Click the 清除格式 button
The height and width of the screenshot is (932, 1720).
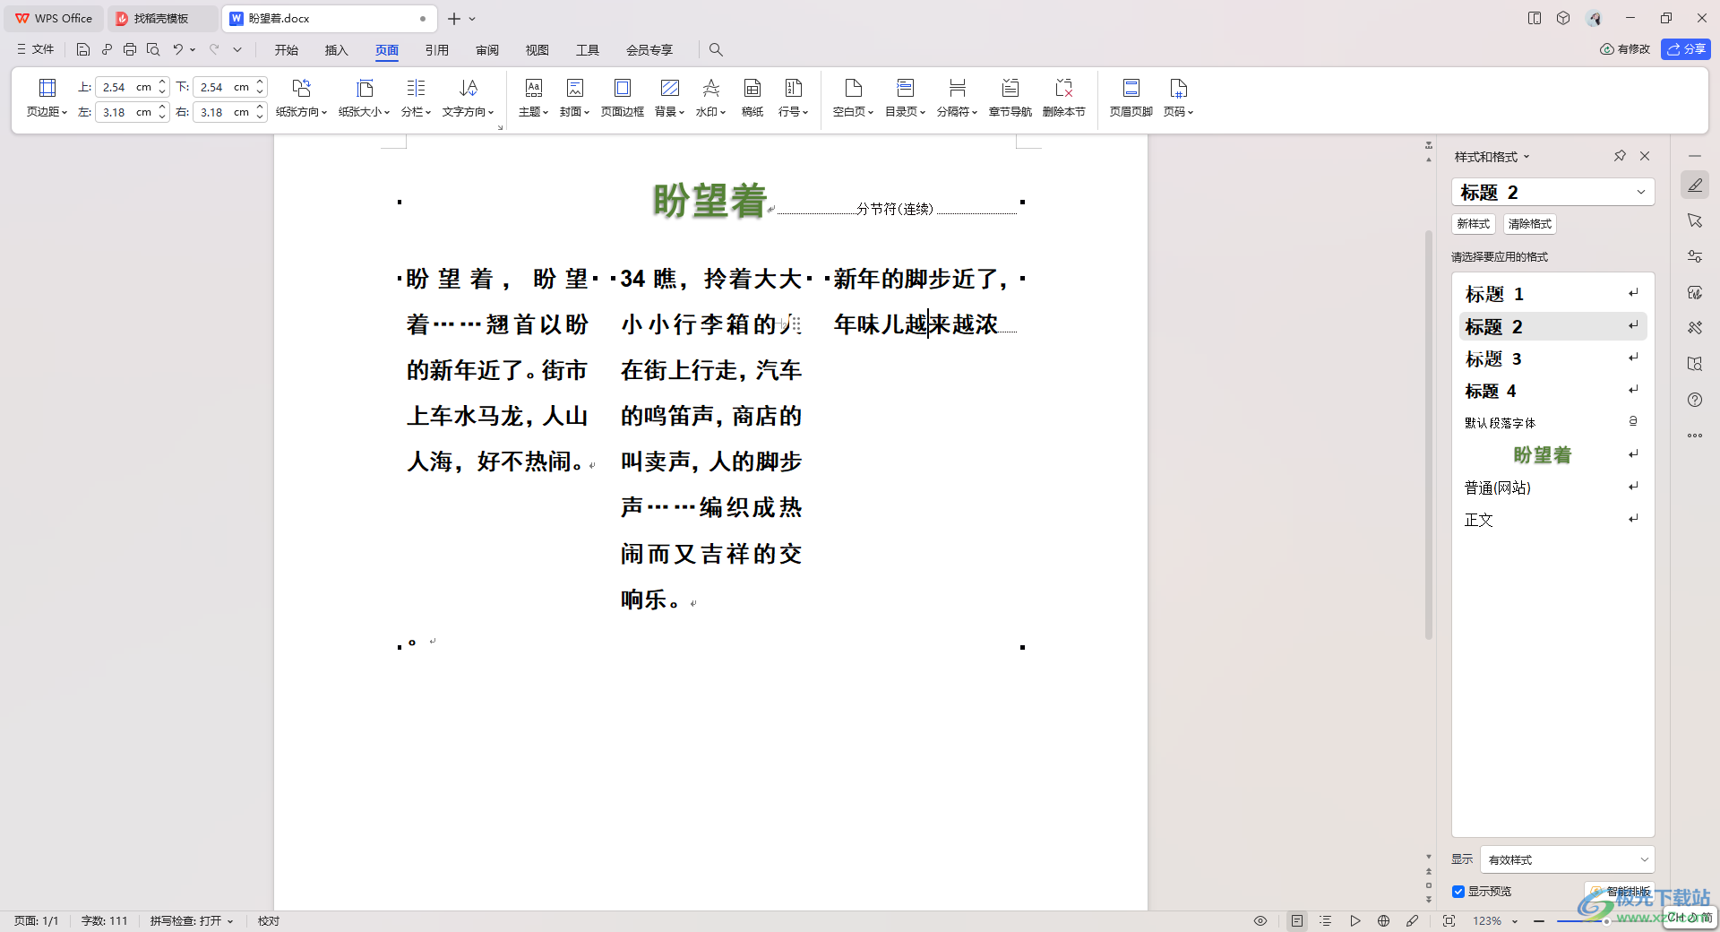(x=1530, y=224)
